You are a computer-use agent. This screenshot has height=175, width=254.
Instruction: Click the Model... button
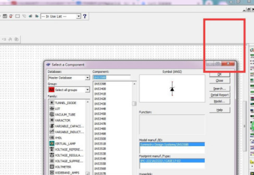tap(219, 101)
